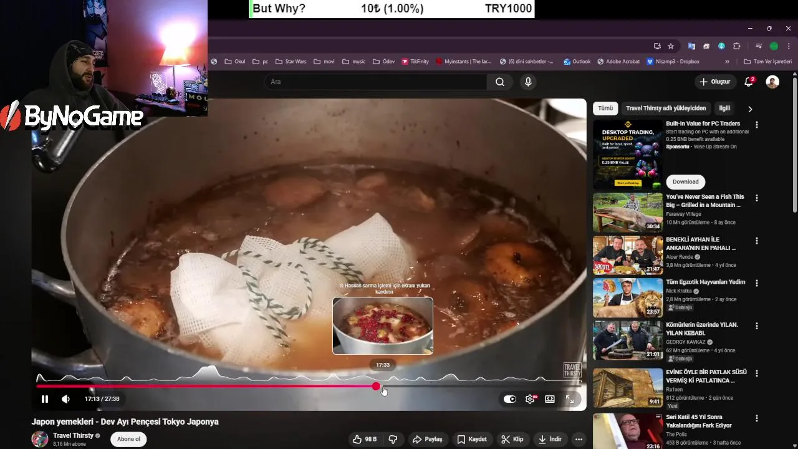The height and width of the screenshot is (449, 798).
Task: Open the Adobe Acrobat bookmark
Action: [618, 62]
